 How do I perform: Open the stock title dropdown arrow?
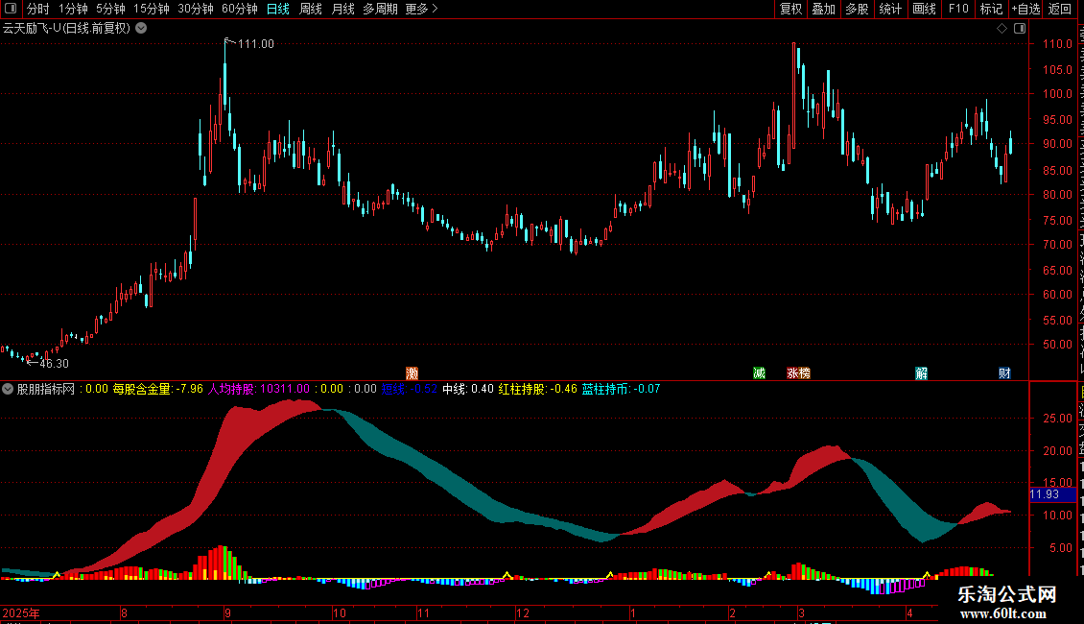(x=141, y=29)
